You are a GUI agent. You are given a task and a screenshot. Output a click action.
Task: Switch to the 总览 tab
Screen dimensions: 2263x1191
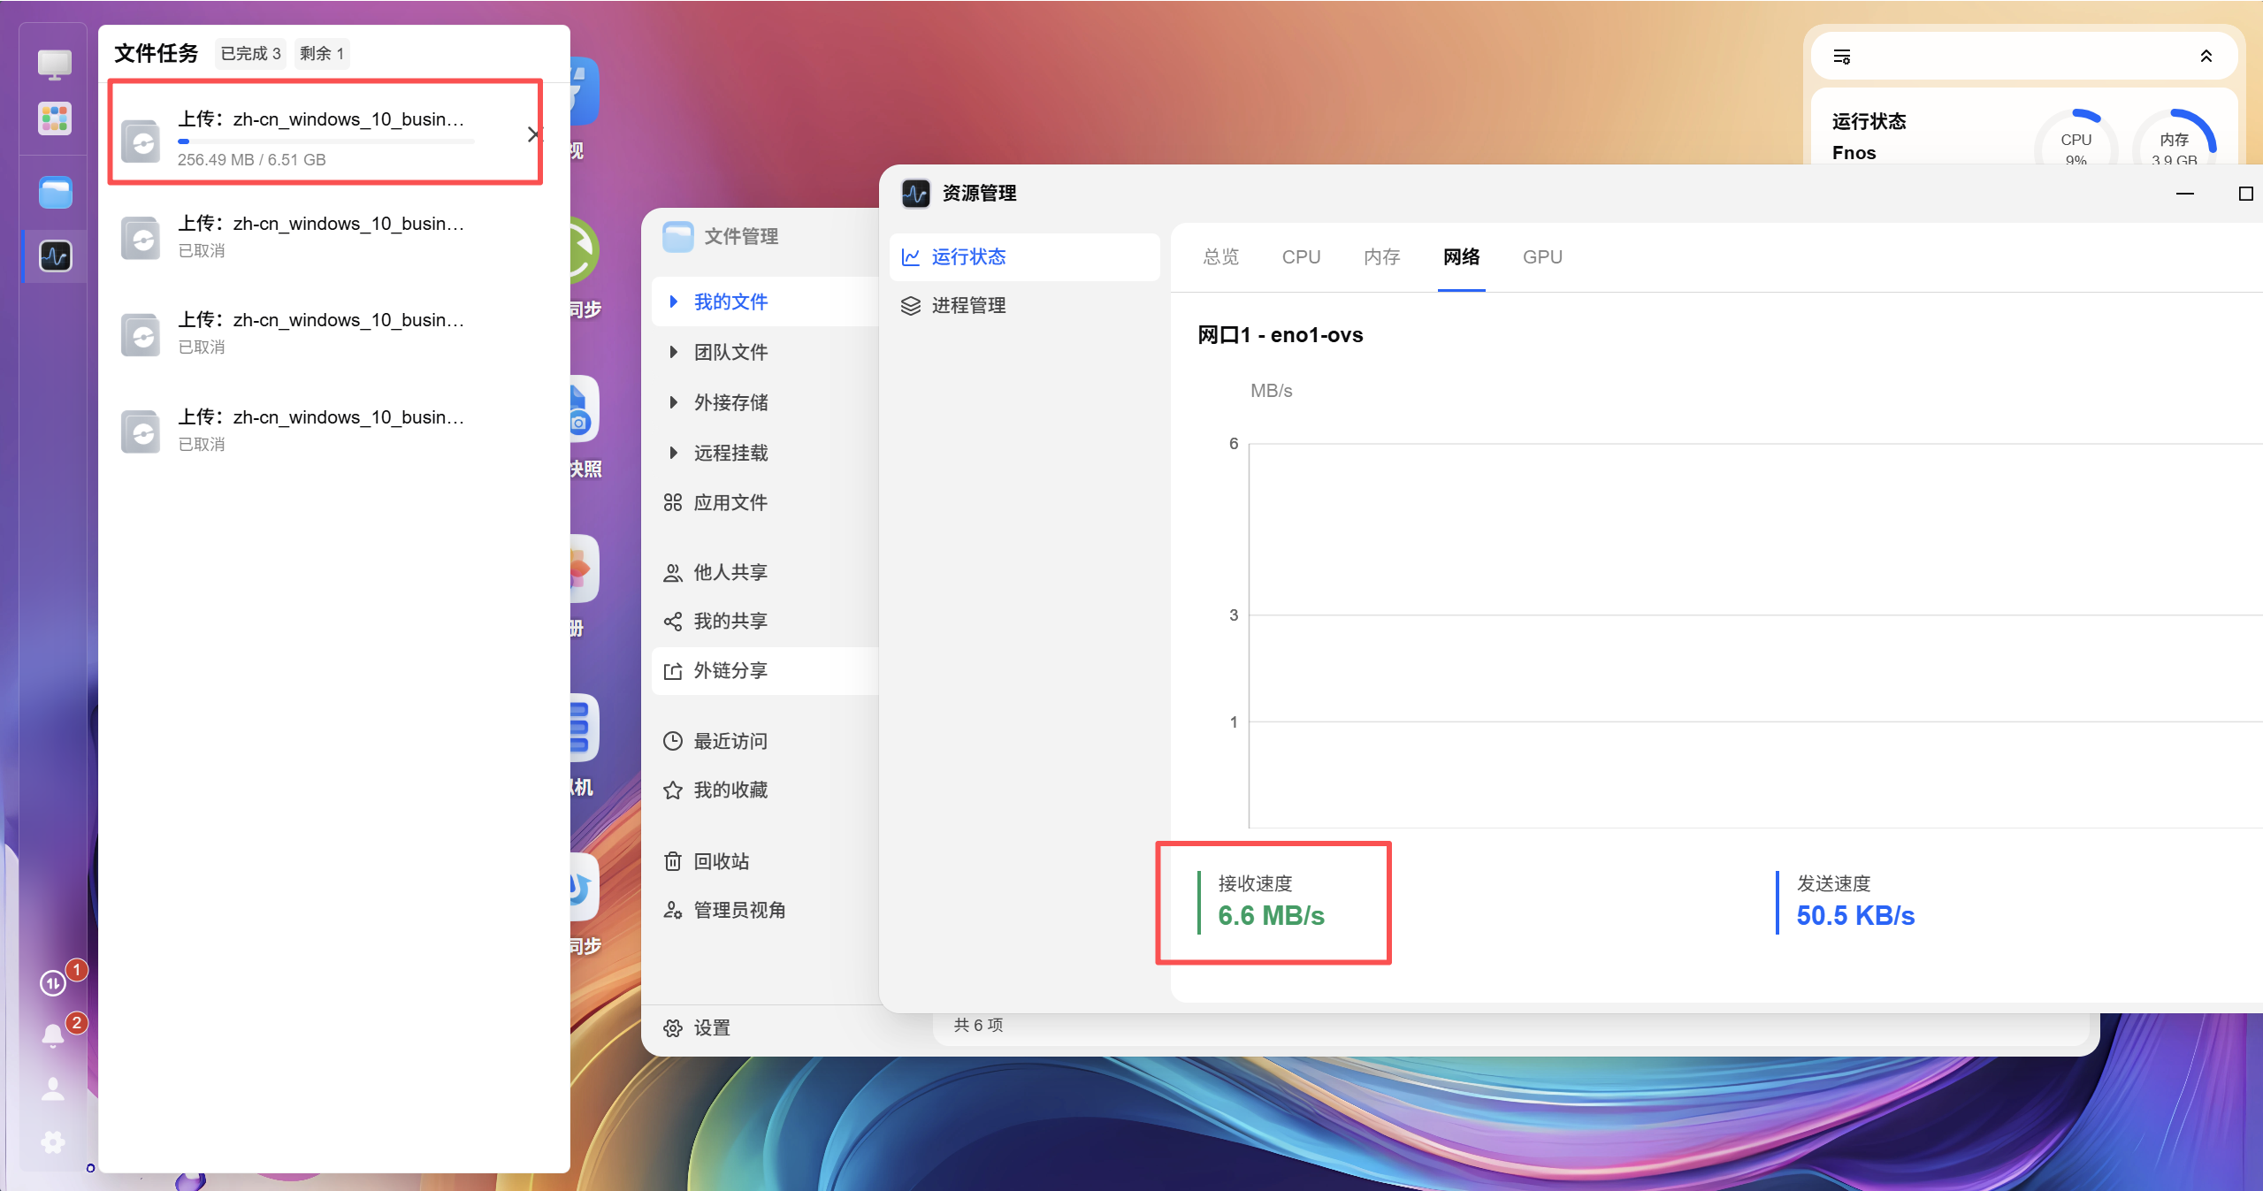1221,256
